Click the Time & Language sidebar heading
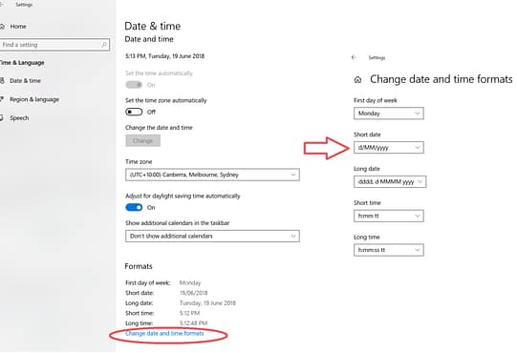This screenshot has width=517, height=353. point(22,63)
